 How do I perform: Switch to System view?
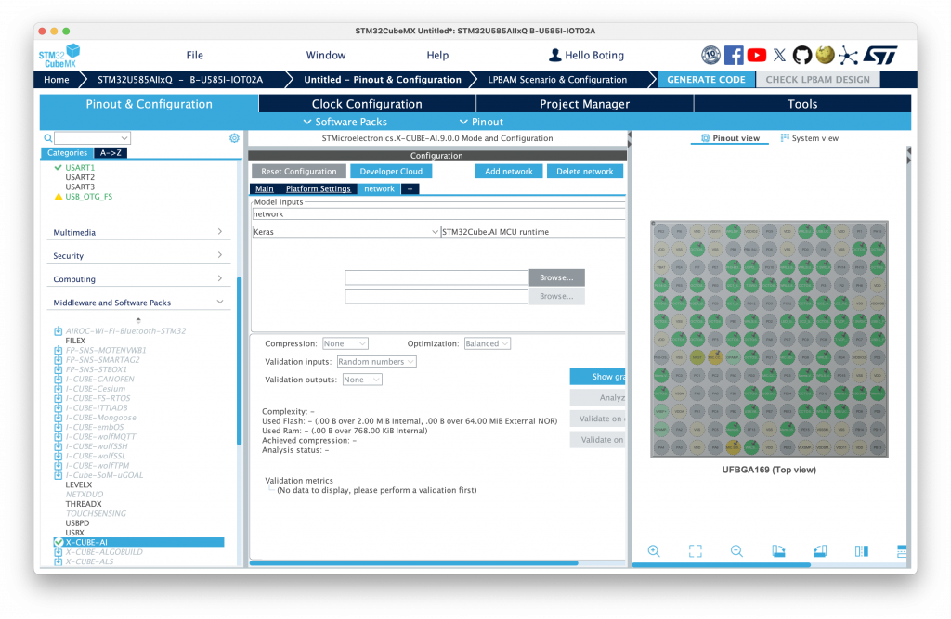(x=810, y=138)
